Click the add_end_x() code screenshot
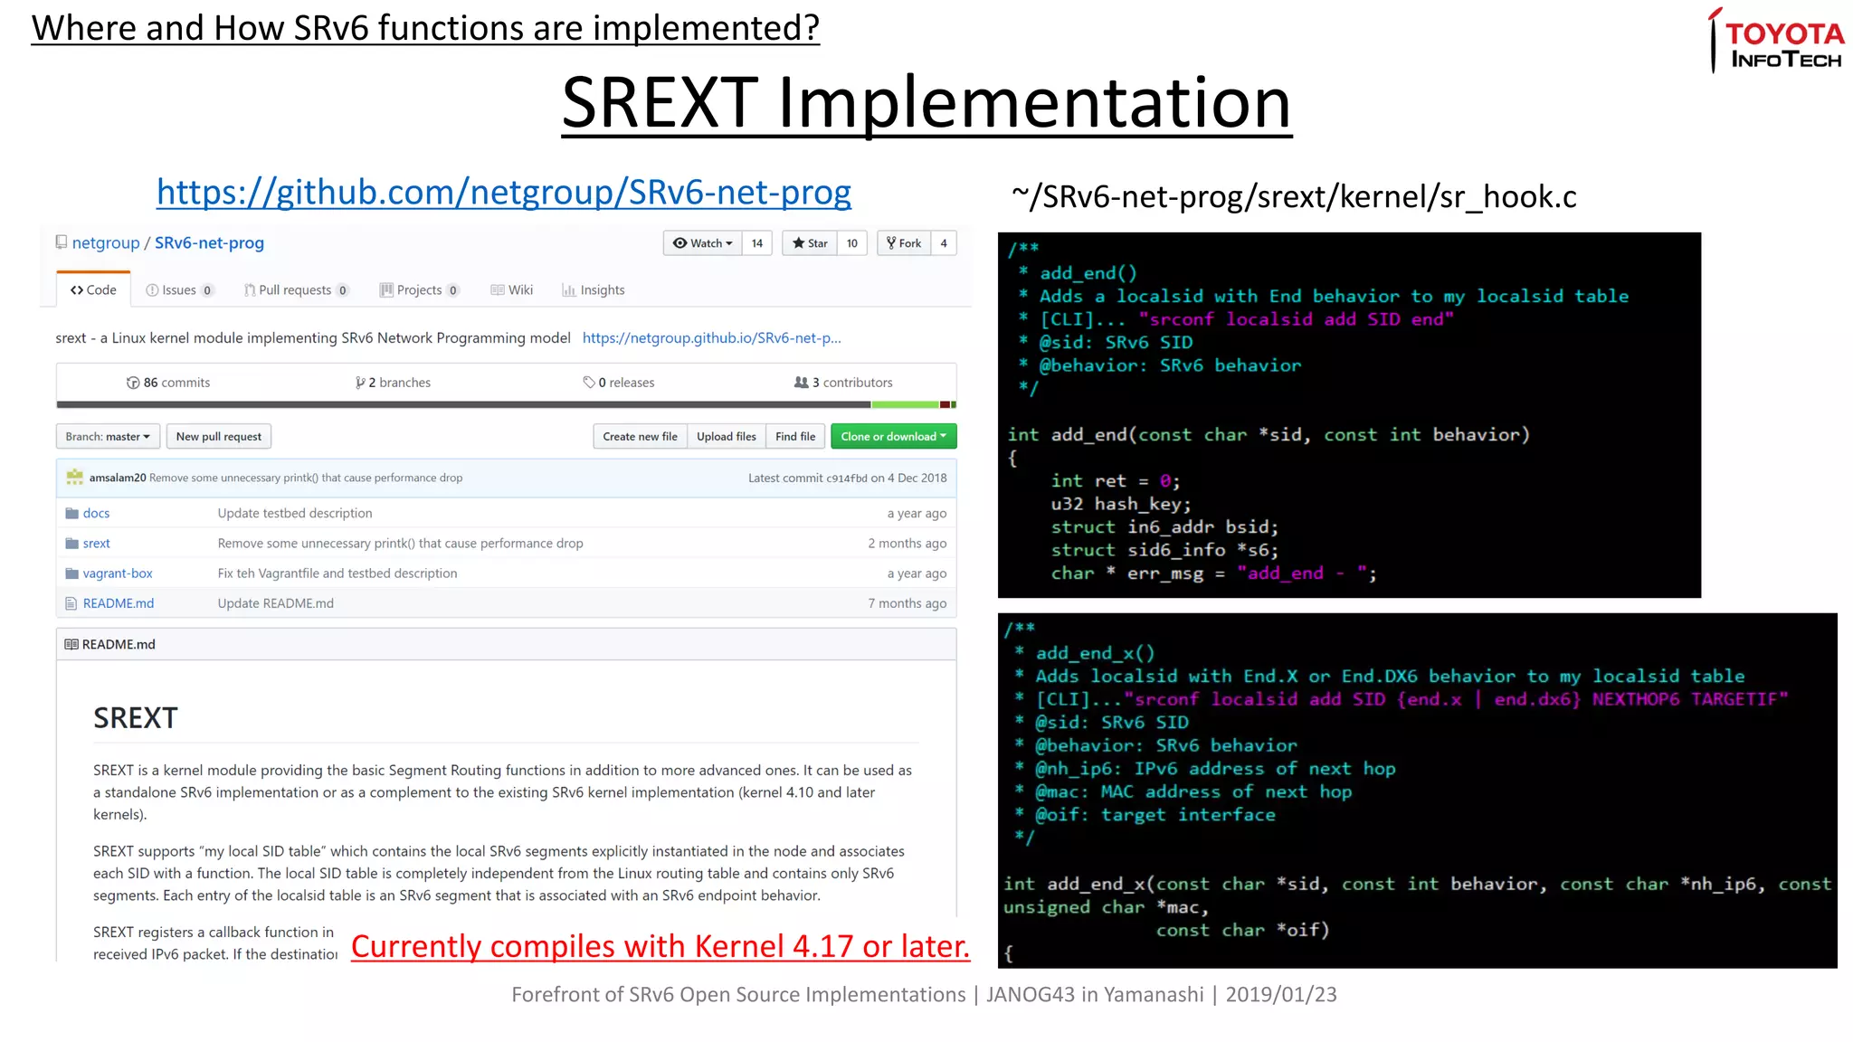This screenshot has width=1853, height=1042. pos(1418,791)
